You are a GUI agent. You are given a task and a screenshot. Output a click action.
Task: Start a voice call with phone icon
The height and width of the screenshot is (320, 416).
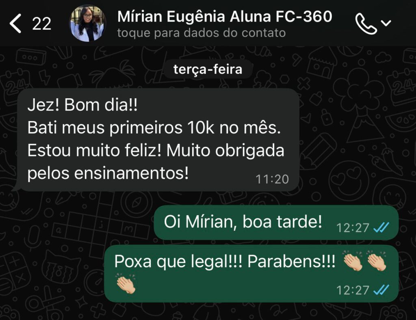pyautogui.click(x=366, y=24)
